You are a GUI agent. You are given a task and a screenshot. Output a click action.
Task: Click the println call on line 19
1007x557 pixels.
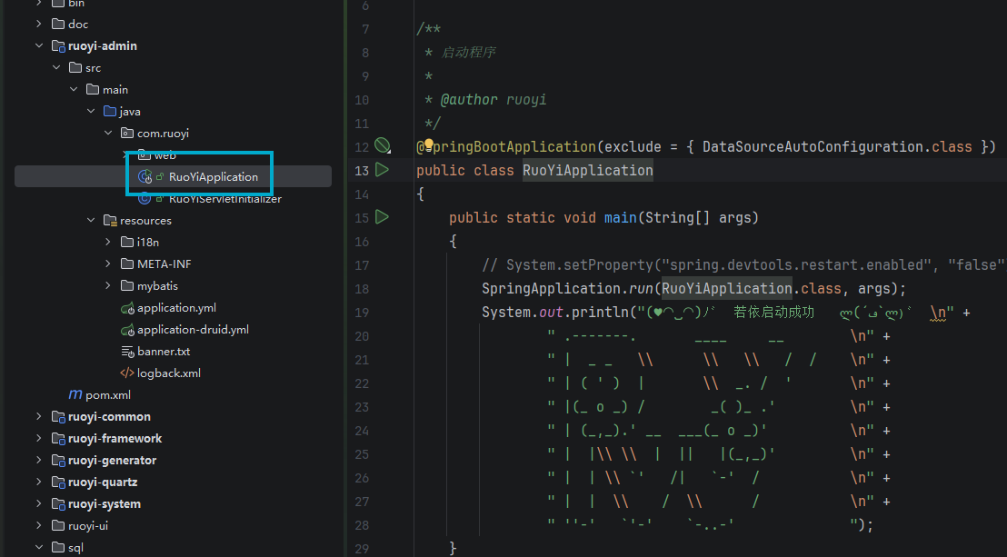[600, 313]
